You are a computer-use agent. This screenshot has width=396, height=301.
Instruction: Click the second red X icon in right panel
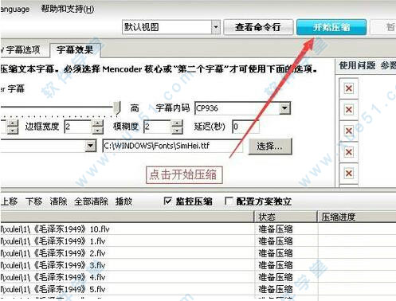tap(349, 110)
